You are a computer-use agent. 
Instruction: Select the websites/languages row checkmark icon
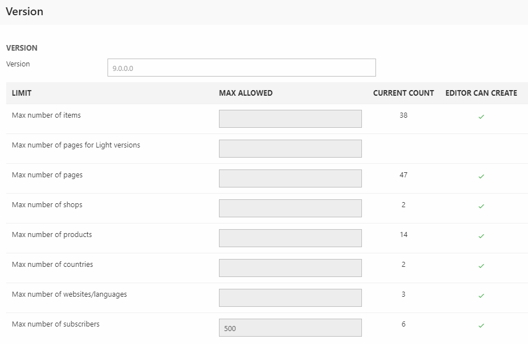(481, 296)
